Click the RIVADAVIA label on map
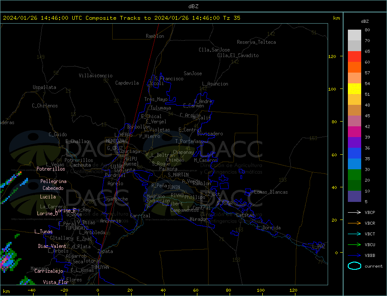Viewport: 387px width, 296px height. coord(178,195)
